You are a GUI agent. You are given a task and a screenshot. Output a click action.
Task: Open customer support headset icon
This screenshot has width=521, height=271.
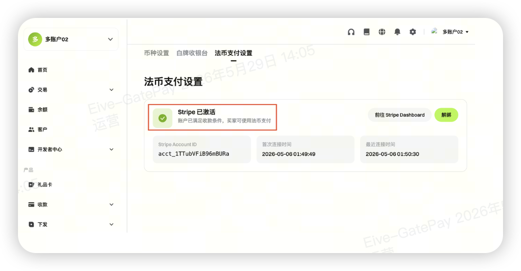click(351, 32)
